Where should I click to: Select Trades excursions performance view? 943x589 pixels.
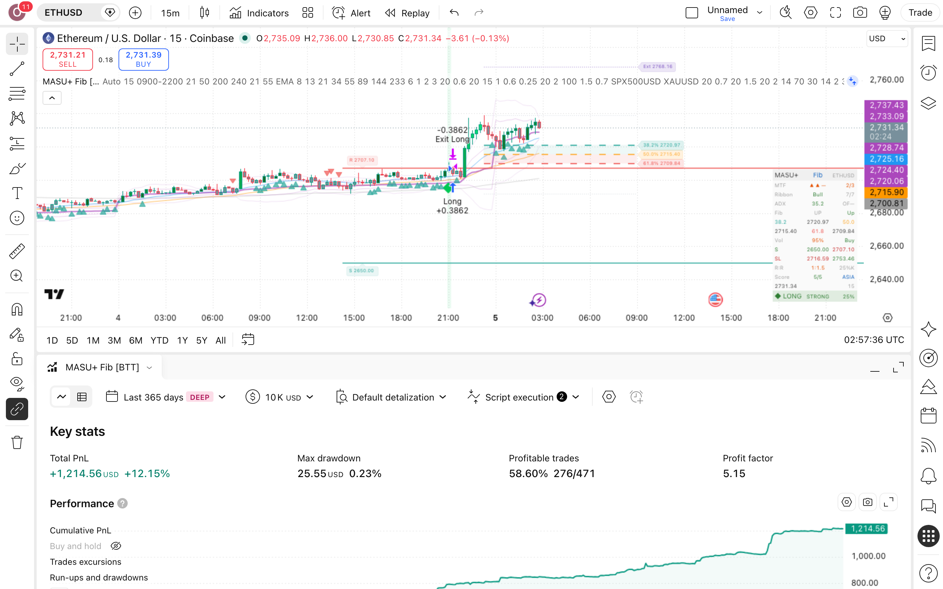coord(85,562)
